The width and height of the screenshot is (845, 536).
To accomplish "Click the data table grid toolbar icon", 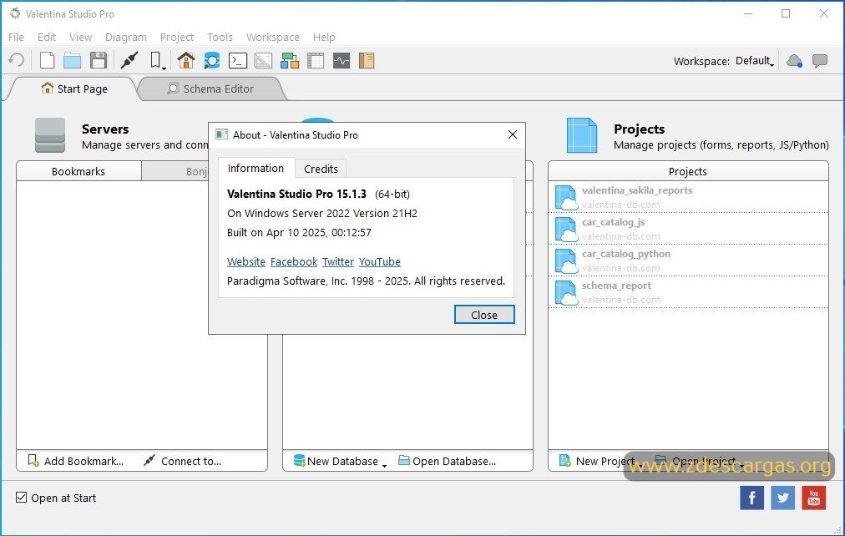I will (316, 60).
